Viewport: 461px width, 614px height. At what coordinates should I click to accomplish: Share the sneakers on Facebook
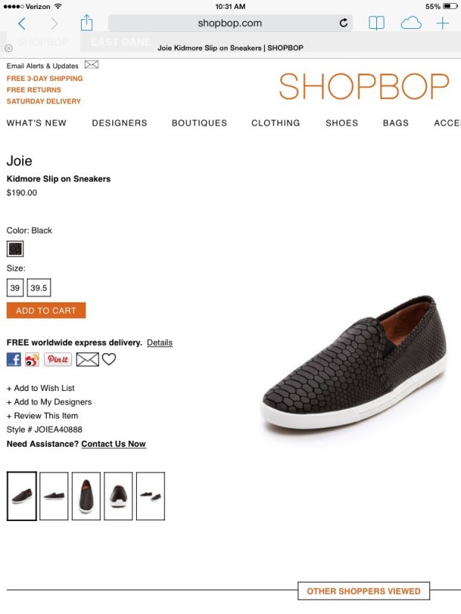[13, 359]
